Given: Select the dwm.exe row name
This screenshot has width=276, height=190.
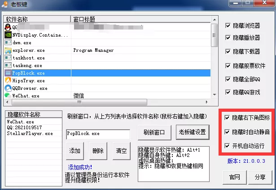Looking at the screenshot, I should coord(22,43).
